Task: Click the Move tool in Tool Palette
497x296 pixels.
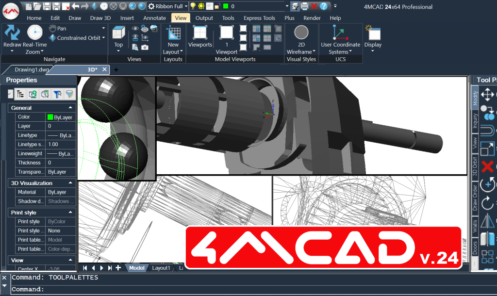Action: (487, 94)
